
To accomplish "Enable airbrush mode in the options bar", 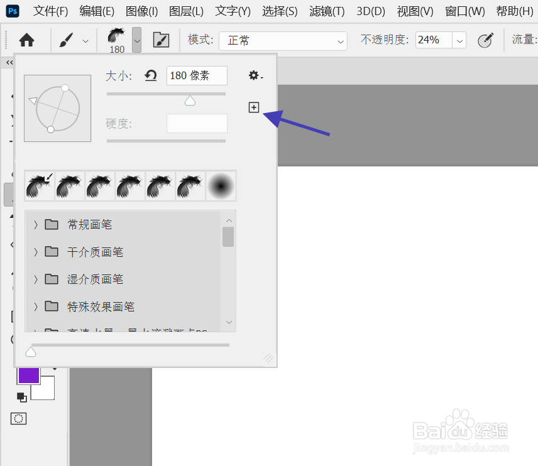I will (x=484, y=40).
